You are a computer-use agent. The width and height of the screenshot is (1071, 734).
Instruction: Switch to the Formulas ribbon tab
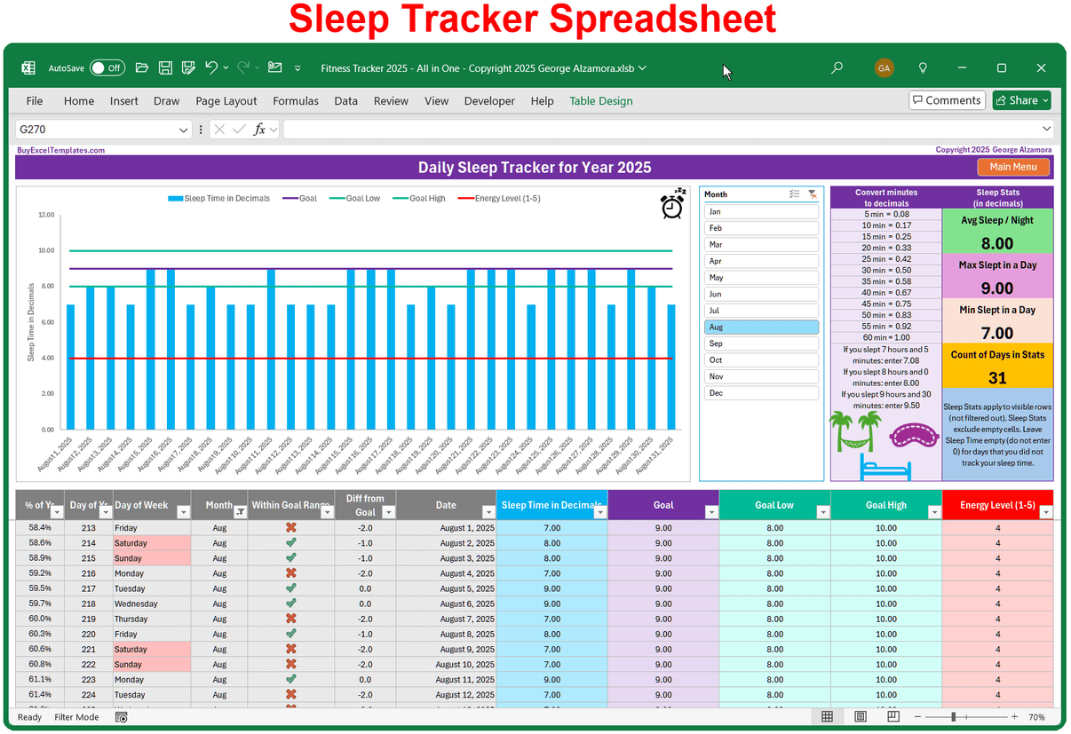tap(296, 100)
